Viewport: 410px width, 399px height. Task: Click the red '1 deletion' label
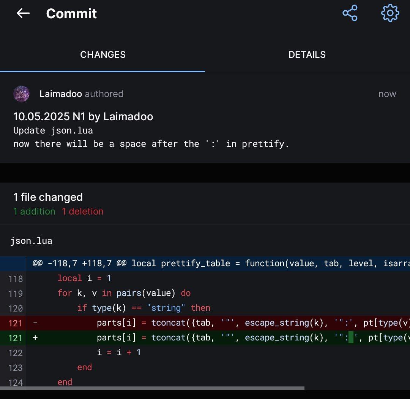[x=83, y=211]
